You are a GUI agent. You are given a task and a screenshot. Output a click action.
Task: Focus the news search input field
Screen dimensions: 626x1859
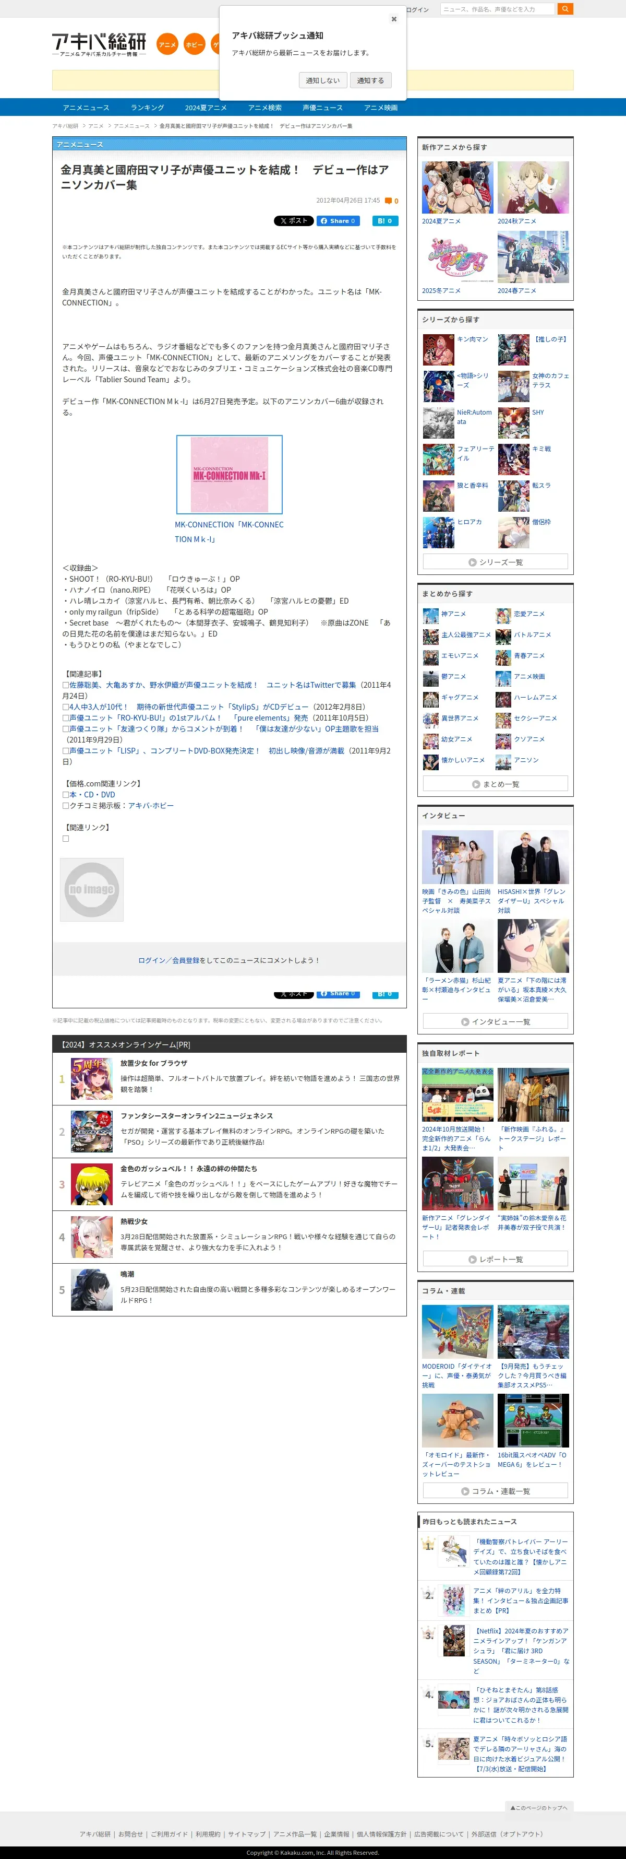497,9
